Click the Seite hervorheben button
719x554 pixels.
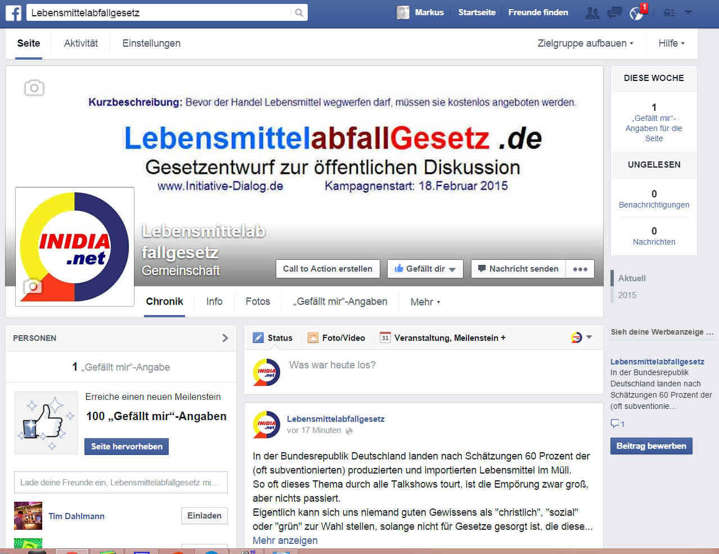coord(127,447)
